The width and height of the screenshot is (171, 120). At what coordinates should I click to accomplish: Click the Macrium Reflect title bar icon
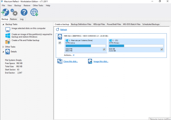click(x=2, y=1)
